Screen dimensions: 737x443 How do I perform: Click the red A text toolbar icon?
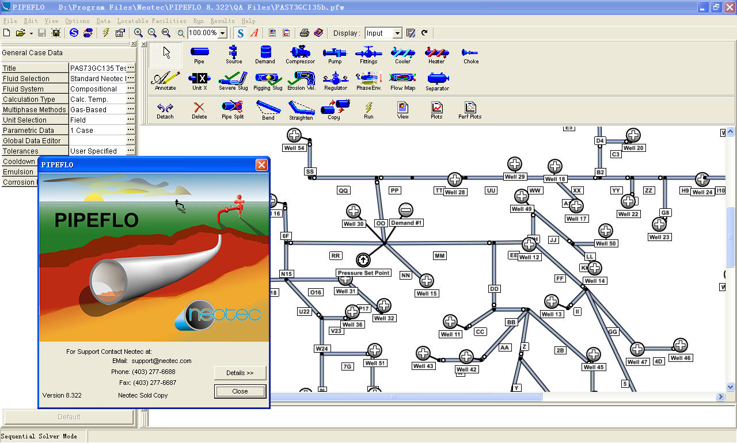click(x=254, y=33)
